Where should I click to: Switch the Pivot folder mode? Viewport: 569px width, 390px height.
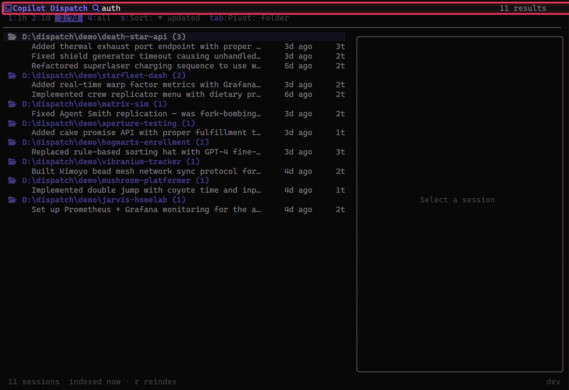(249, 18)
